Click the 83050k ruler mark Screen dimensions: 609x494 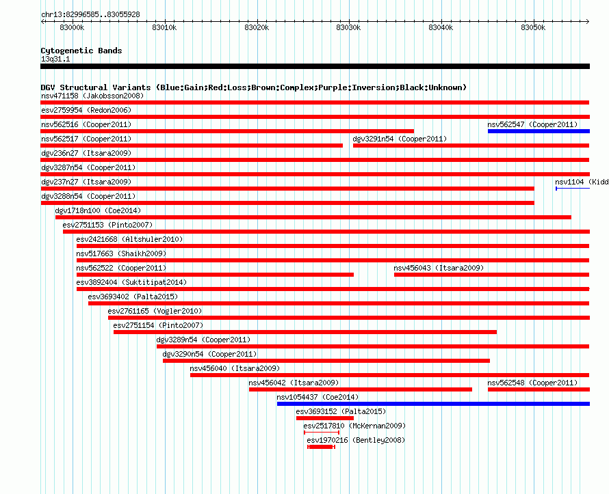[533, 27]
